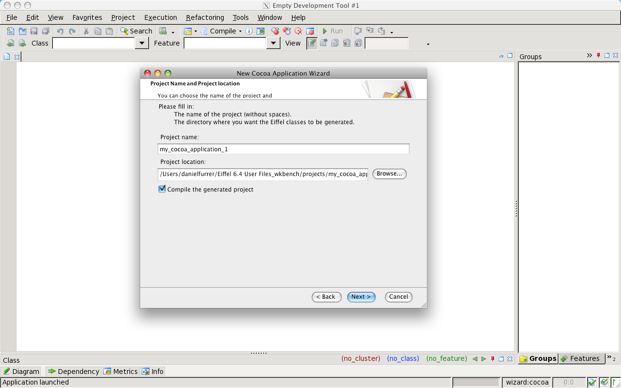Pin the Groups panel with red pin

599,55
